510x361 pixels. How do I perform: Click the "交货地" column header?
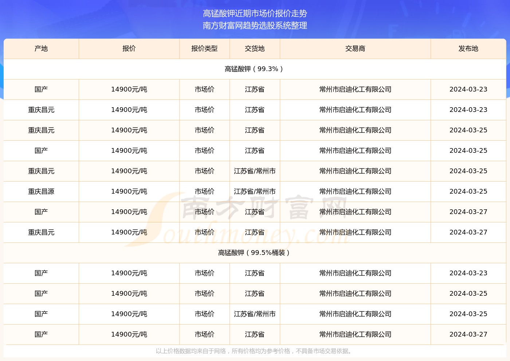(x=255, y=48)
